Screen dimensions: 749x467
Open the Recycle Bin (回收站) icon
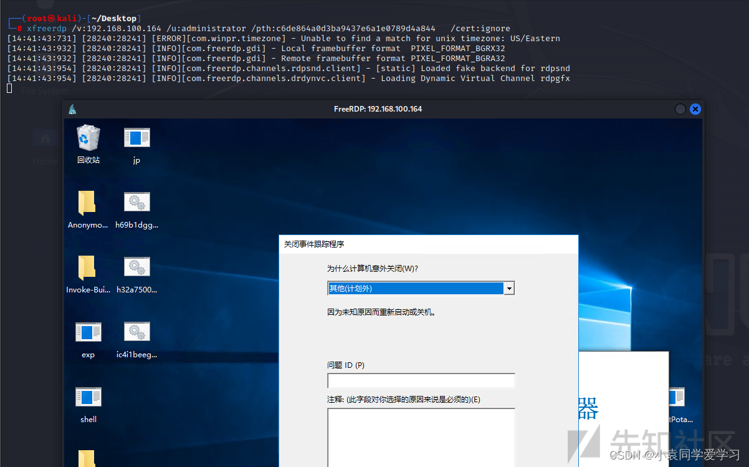88,138
